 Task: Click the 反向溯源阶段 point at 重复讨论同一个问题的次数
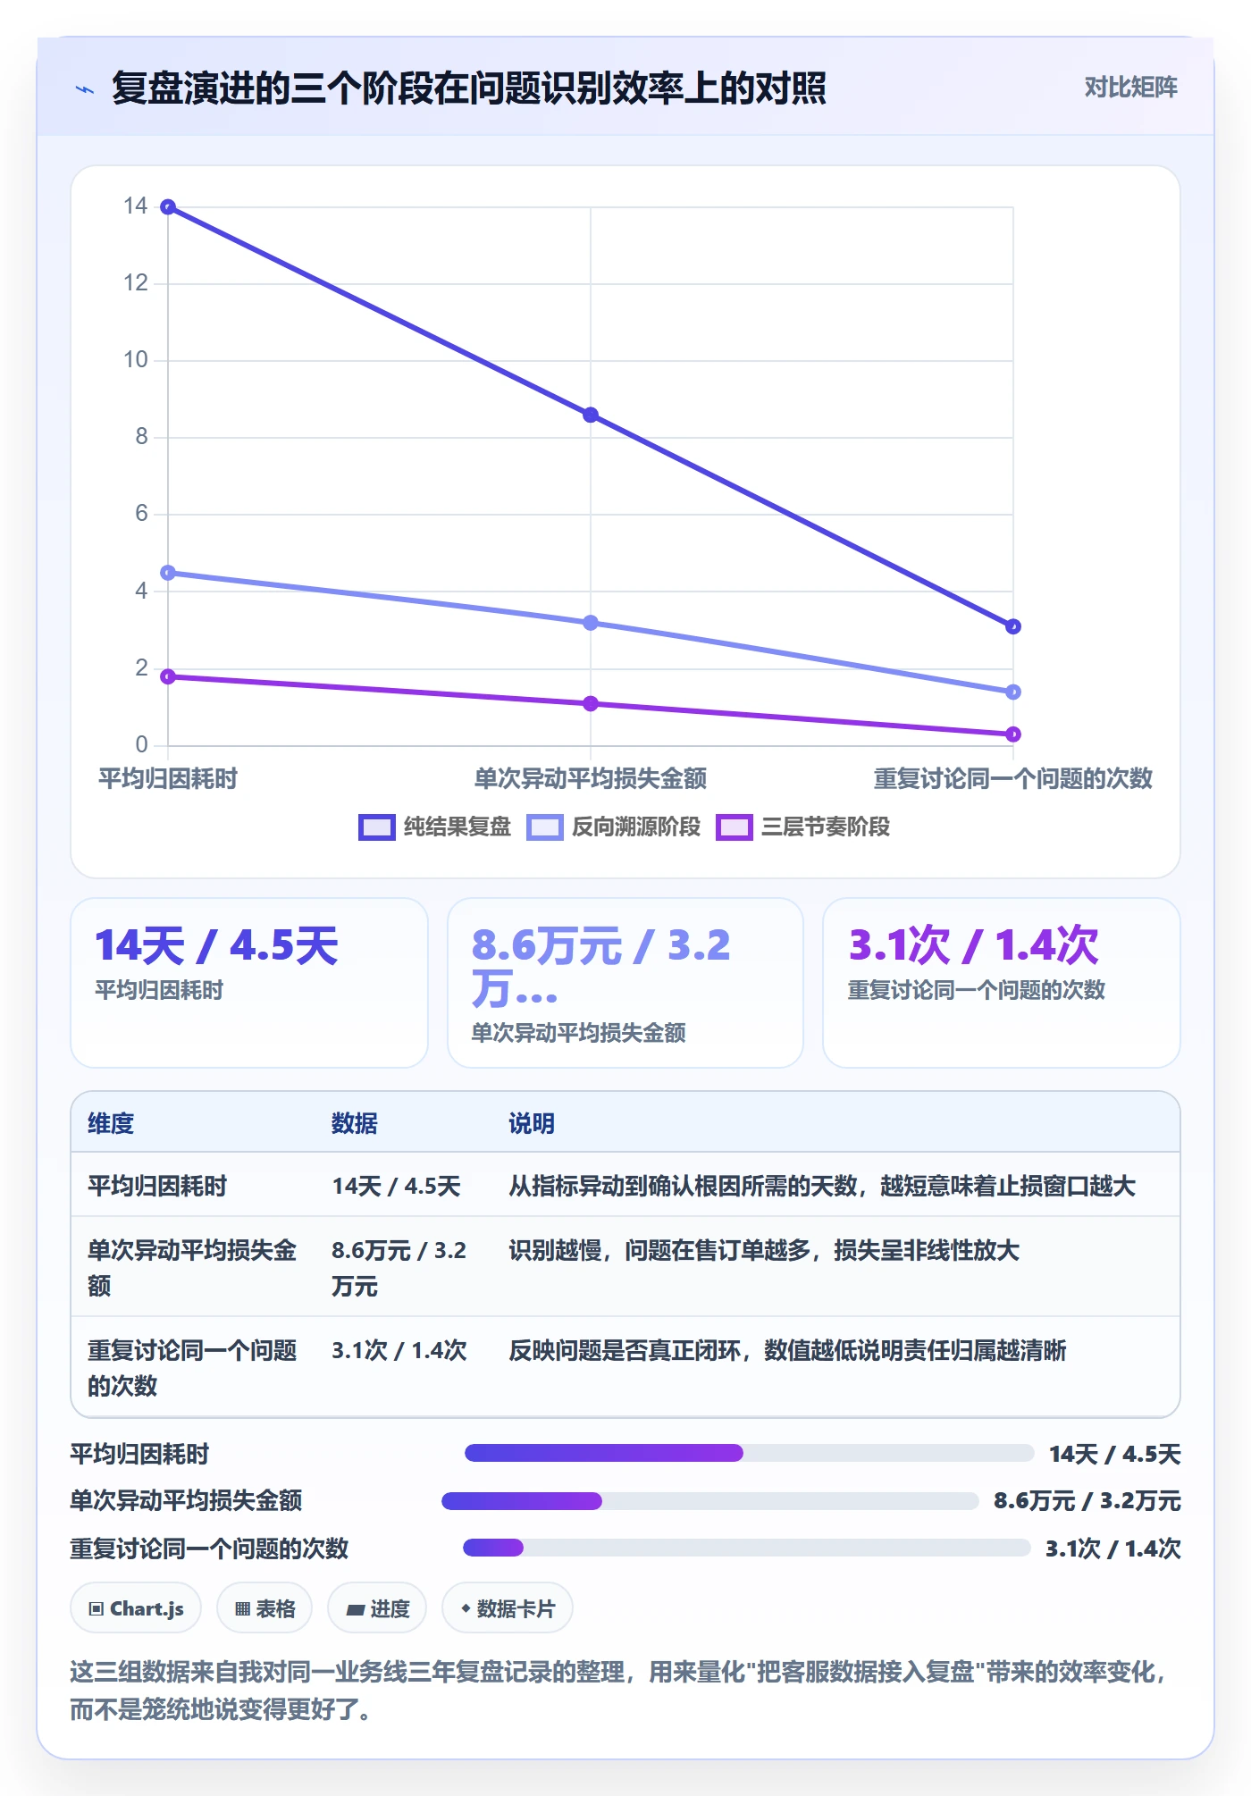[1013, 692]
